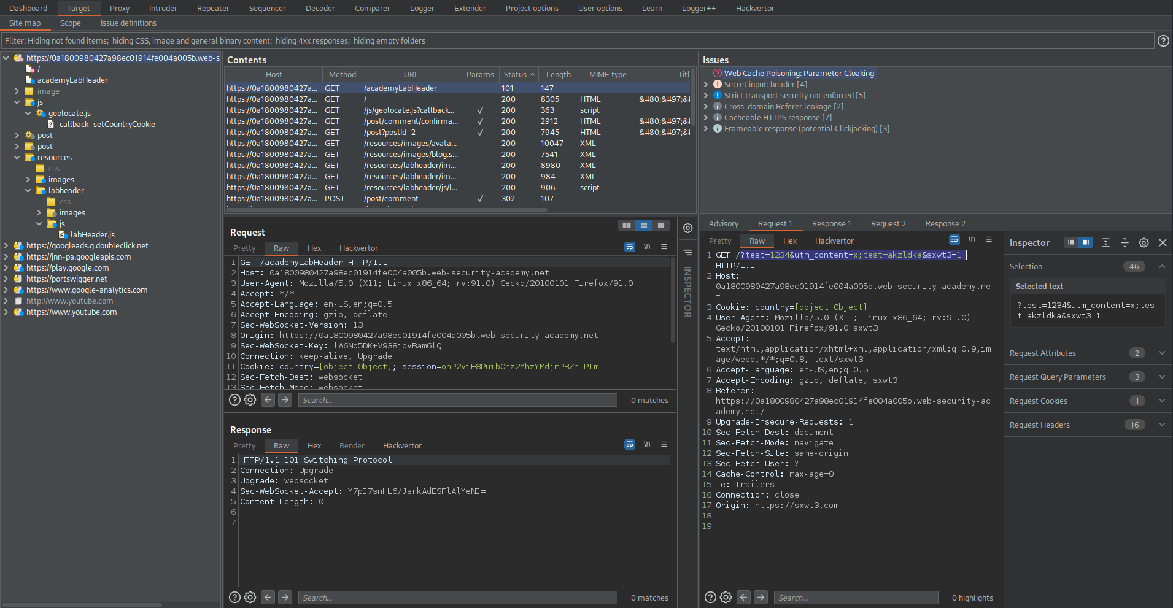Open the Repeater tab
The width and height of the screenshot is (1173, 608).
[x=213, y=8]
